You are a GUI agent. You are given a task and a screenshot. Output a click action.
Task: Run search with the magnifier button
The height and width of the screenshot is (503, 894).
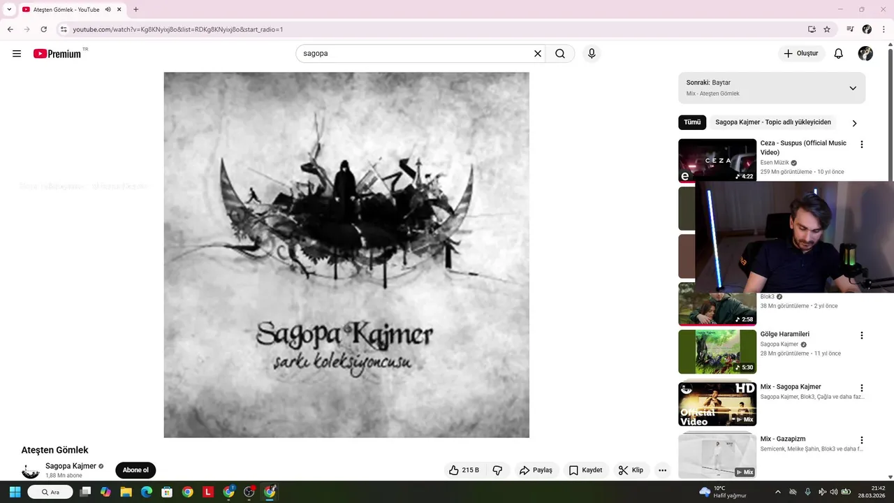[x=560, y=54]
